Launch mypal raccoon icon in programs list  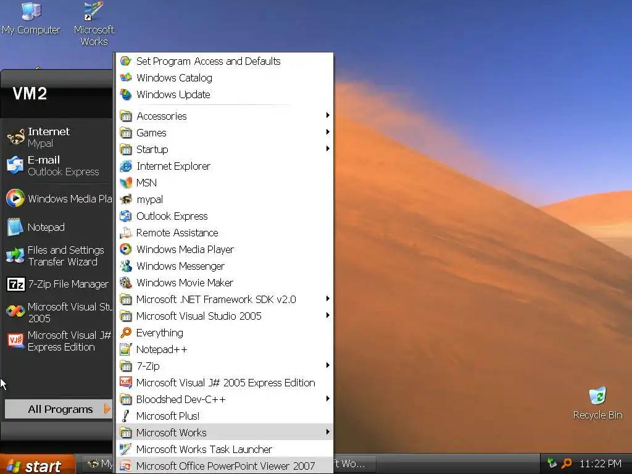tap(126, 199)
